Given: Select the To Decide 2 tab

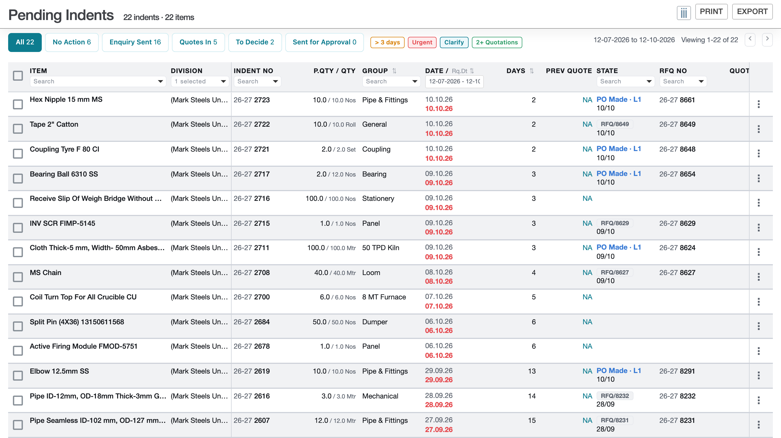Looking at the screenshot, I should point(255,42).
